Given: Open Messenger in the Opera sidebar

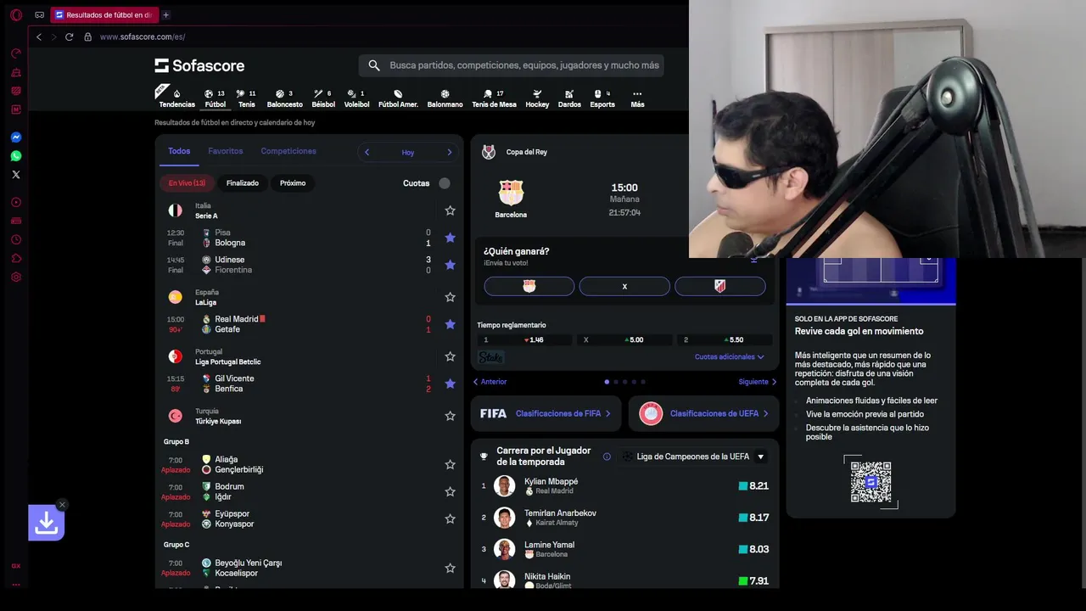Looking at the screenshot, I should 16,137.
